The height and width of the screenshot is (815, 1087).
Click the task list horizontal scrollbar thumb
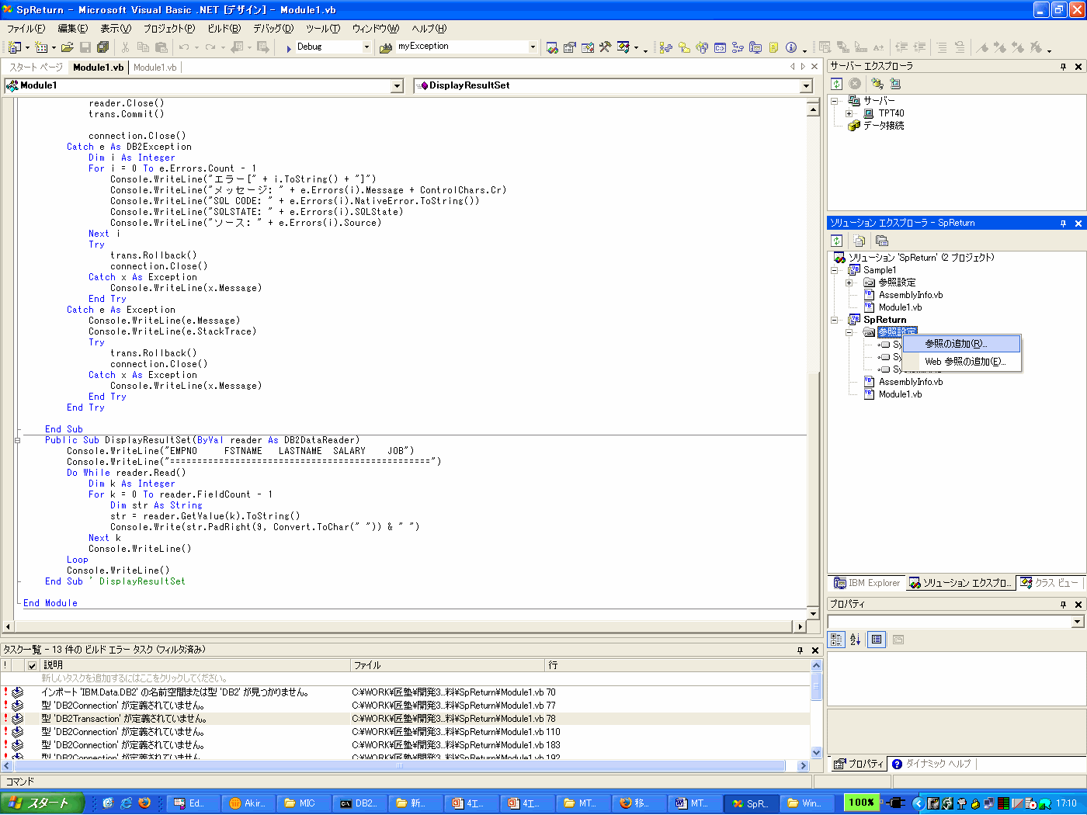coord(400,766)
